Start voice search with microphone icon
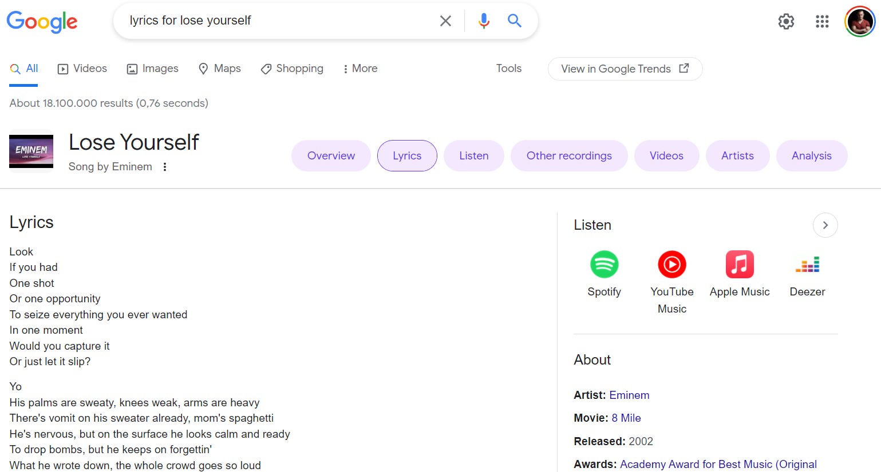 (x=484, y=21)
